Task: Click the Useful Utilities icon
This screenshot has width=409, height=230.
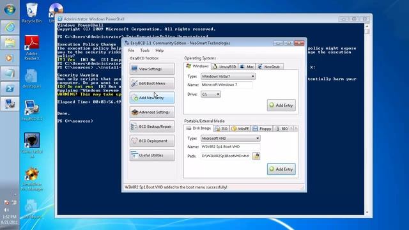Action: (x=134, y=155)
